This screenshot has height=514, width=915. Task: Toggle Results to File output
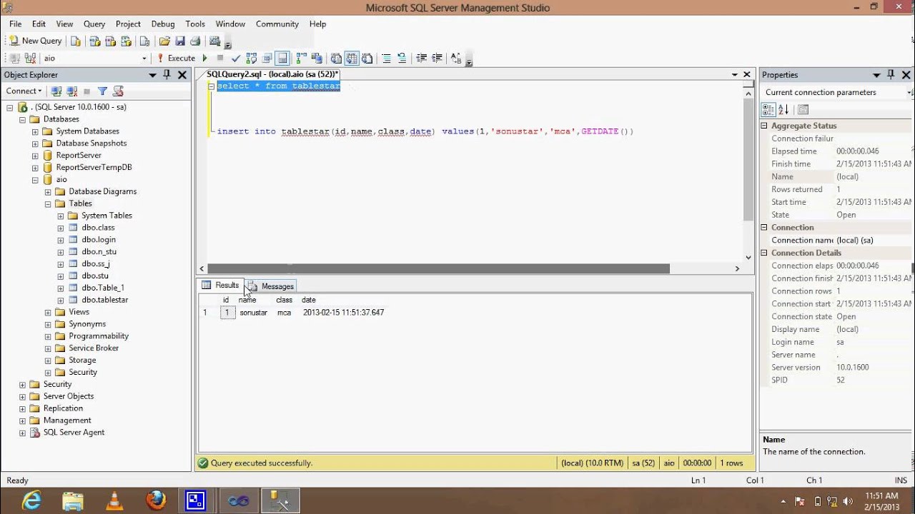[x=367, y=58]
